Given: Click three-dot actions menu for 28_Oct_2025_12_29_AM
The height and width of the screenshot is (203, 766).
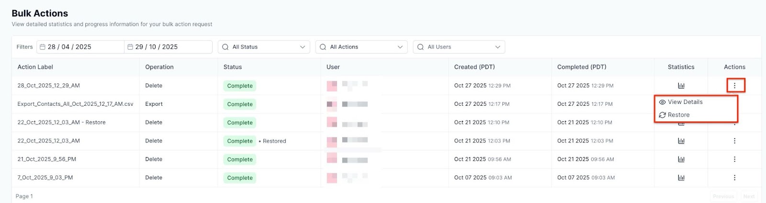Looking at the screenshot, I should click(734, 86).
